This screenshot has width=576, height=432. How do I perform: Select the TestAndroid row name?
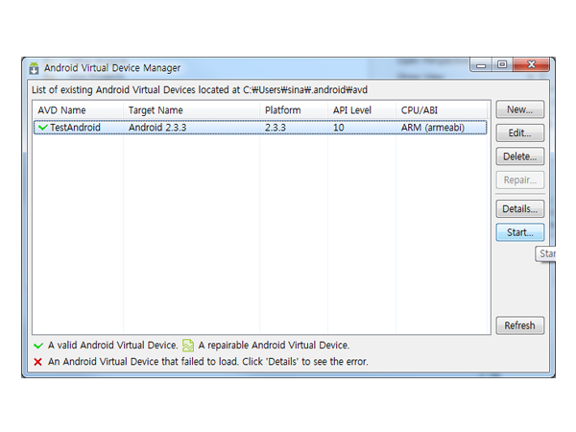tap(75, 128)
